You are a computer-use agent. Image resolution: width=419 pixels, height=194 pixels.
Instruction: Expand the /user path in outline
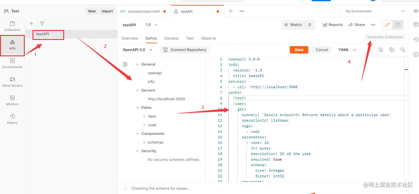[144, 125]
